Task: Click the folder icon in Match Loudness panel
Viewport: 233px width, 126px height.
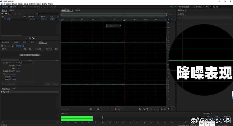Action: point(2,46)
